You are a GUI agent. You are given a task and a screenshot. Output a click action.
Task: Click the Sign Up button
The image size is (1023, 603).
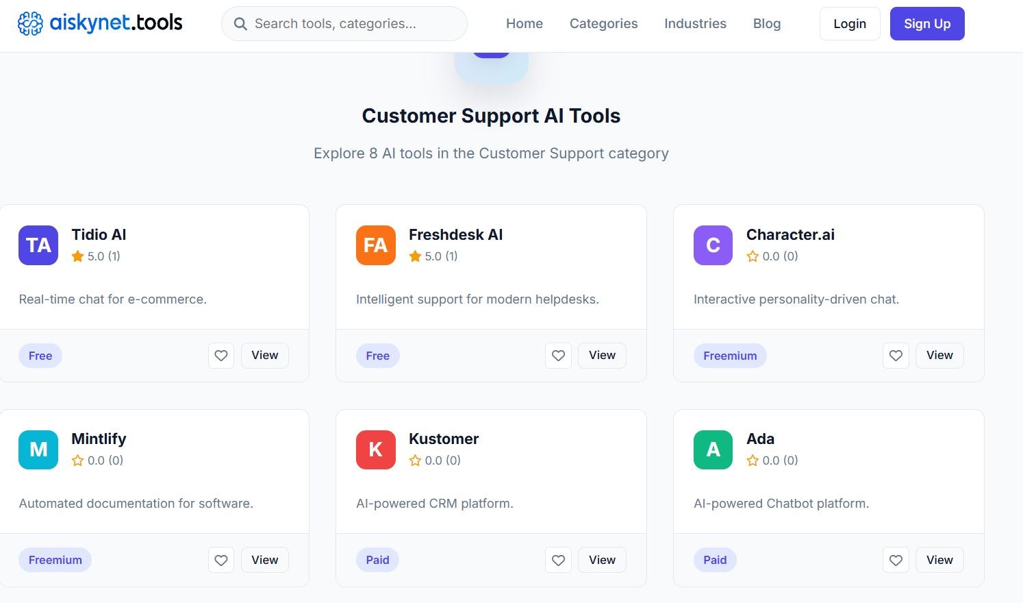pyautogui.click(x=927, y=23)
